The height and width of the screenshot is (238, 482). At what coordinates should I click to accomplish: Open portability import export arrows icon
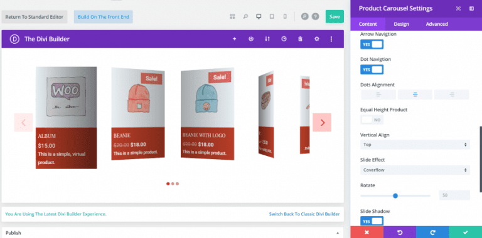(x=267, y=39)
